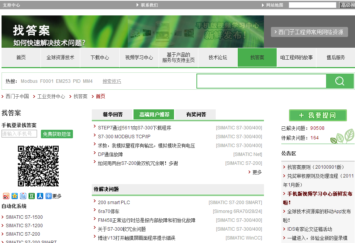Open 技术论坛 navigation item

218,57
